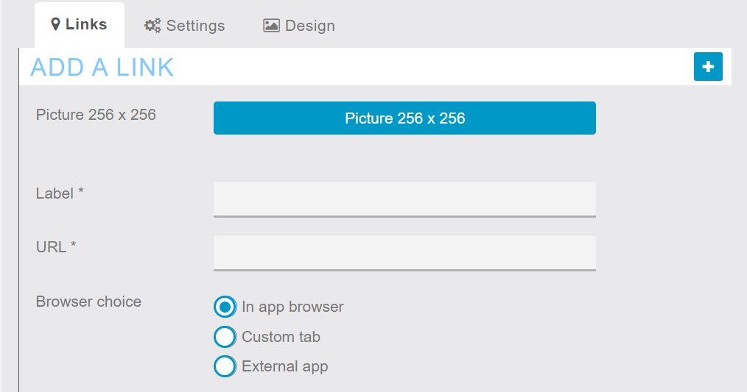Switch to the Settings tab label
The height and width of the screenshot is (392, 747).
click(x=195, y=26)
